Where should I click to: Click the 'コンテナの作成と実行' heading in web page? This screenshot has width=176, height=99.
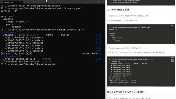[x=118, y=10]
